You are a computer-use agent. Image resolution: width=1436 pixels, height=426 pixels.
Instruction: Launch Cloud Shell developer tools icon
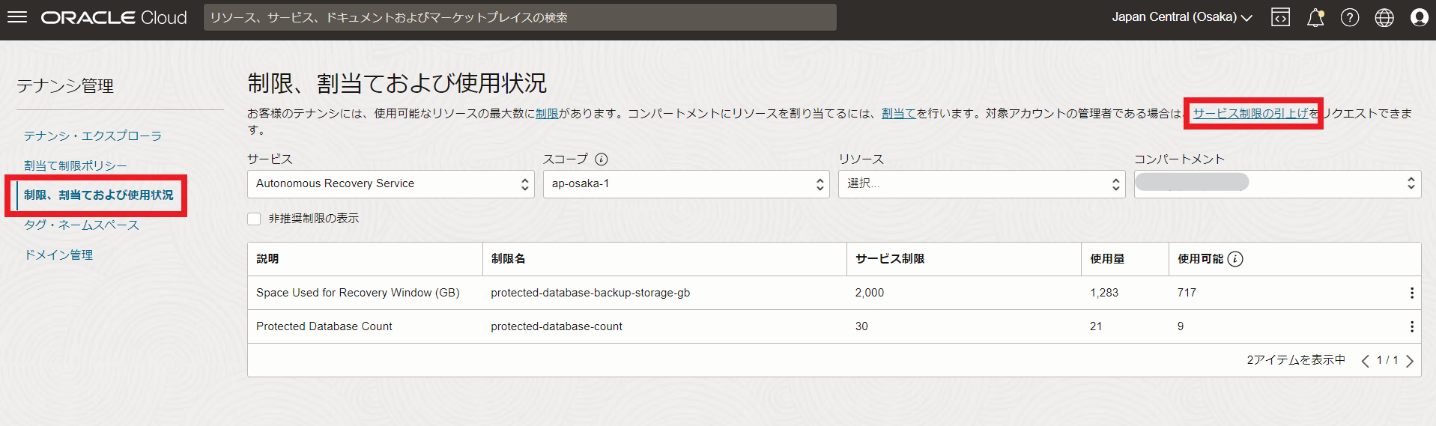pos(1280,17)
